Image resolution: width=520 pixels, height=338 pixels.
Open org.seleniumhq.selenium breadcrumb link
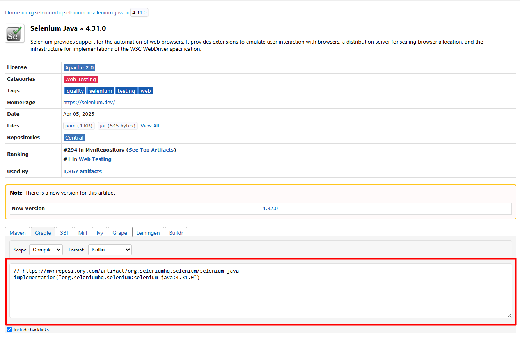55,12
